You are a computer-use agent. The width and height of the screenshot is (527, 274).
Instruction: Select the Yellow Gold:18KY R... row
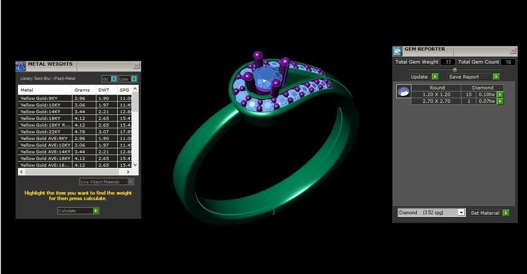coord(75,125)
